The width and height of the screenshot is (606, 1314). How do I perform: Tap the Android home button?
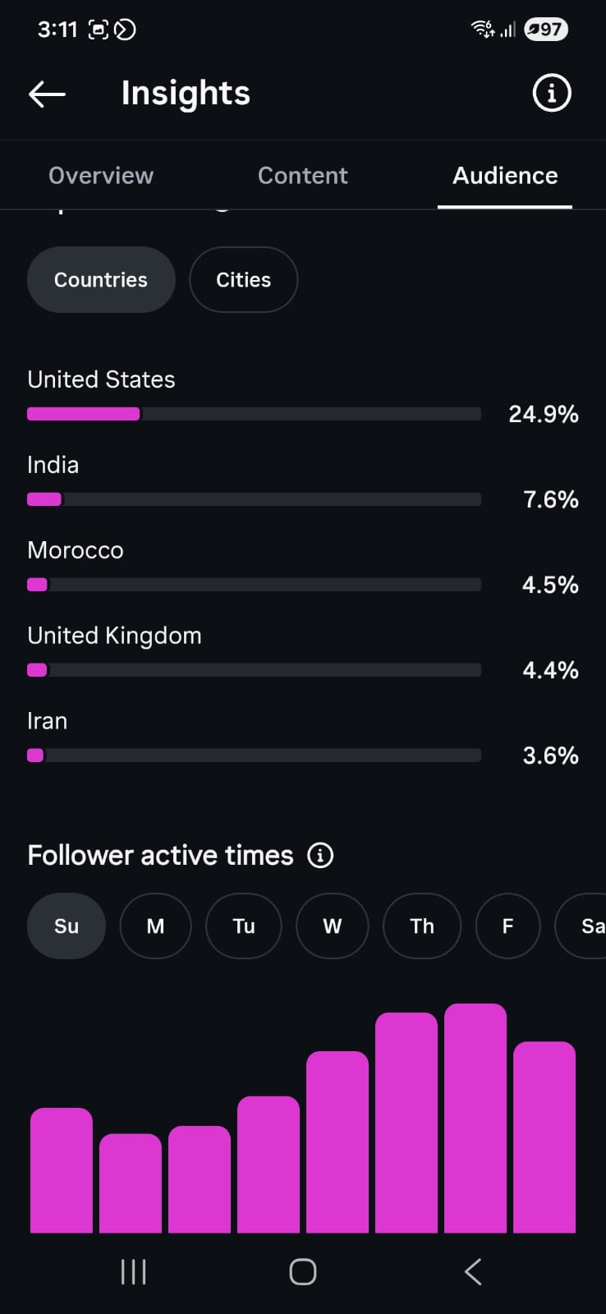(x=303, y=1271)
